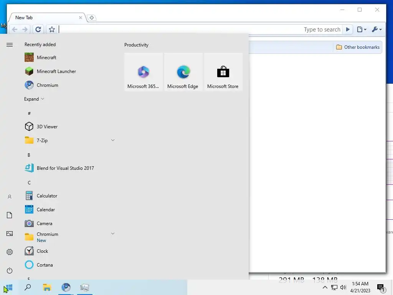This screenshot has width=393, height=295.
Task: Open Microsoft Store tile
Action: [223, 72]
